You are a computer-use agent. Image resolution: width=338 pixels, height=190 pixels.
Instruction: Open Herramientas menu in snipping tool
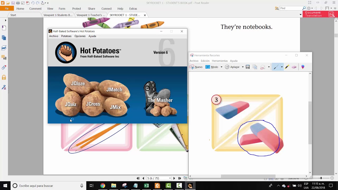point(220,61)
